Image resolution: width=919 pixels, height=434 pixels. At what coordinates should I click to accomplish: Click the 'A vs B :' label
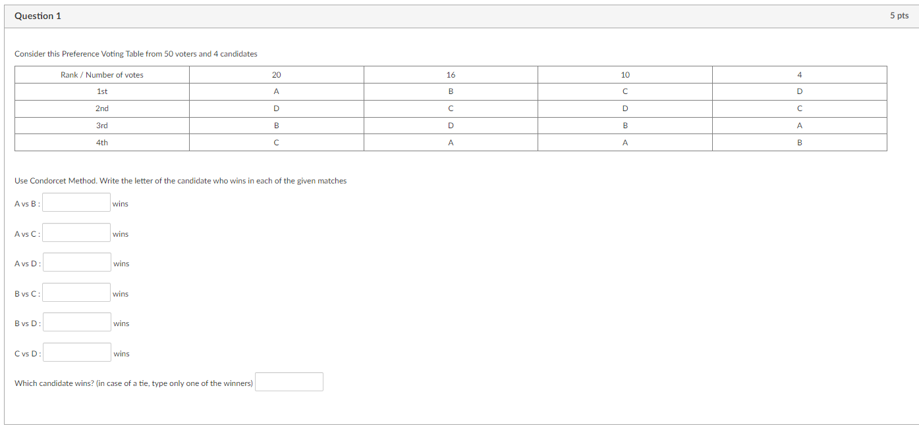[x=27, y=204]
